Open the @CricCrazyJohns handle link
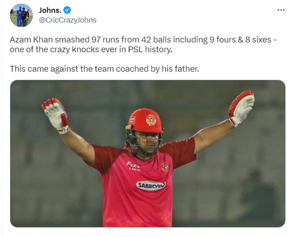Image resolution: width=292 pixels, height=237 pixels. click(68, 20)
